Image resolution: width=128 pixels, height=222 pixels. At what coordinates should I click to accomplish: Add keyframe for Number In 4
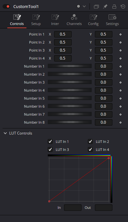[x=121, y=90]
